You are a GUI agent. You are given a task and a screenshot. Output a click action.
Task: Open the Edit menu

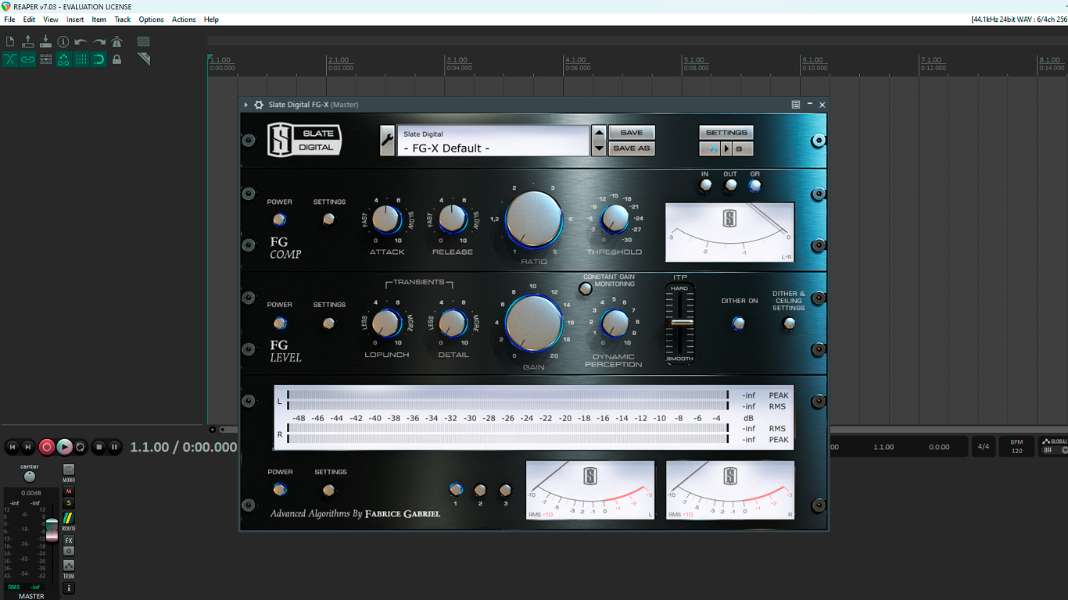(29, 20)
